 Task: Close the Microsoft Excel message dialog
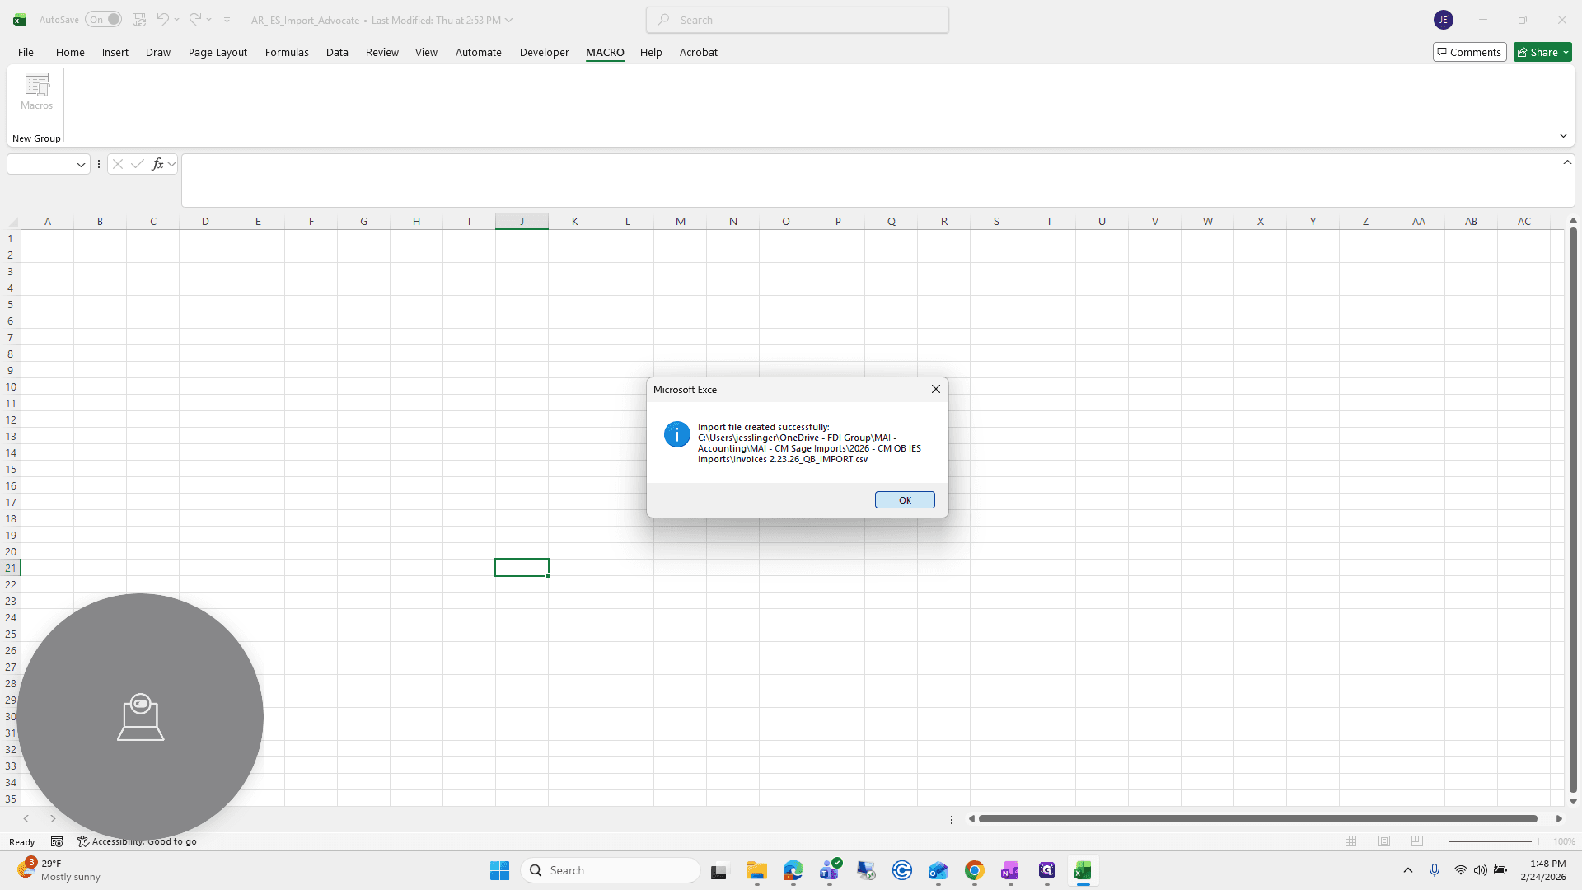coord(936,389)
